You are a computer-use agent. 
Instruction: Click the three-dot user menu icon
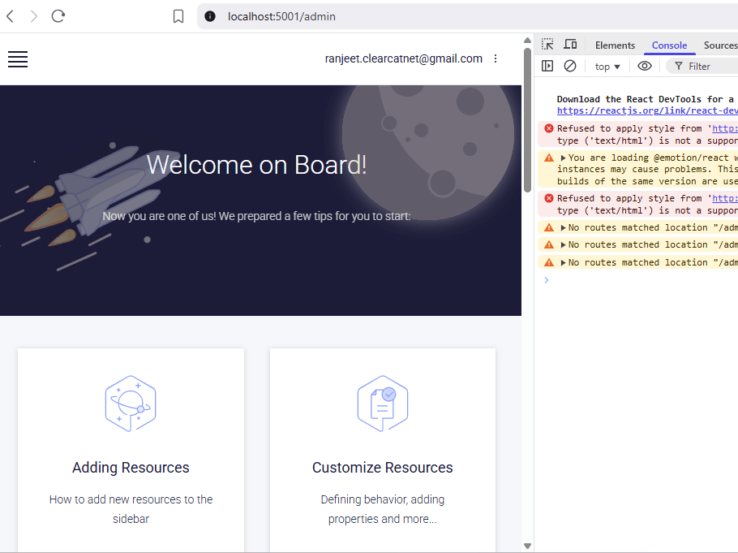pyautogui.click(x=496, y=59)
